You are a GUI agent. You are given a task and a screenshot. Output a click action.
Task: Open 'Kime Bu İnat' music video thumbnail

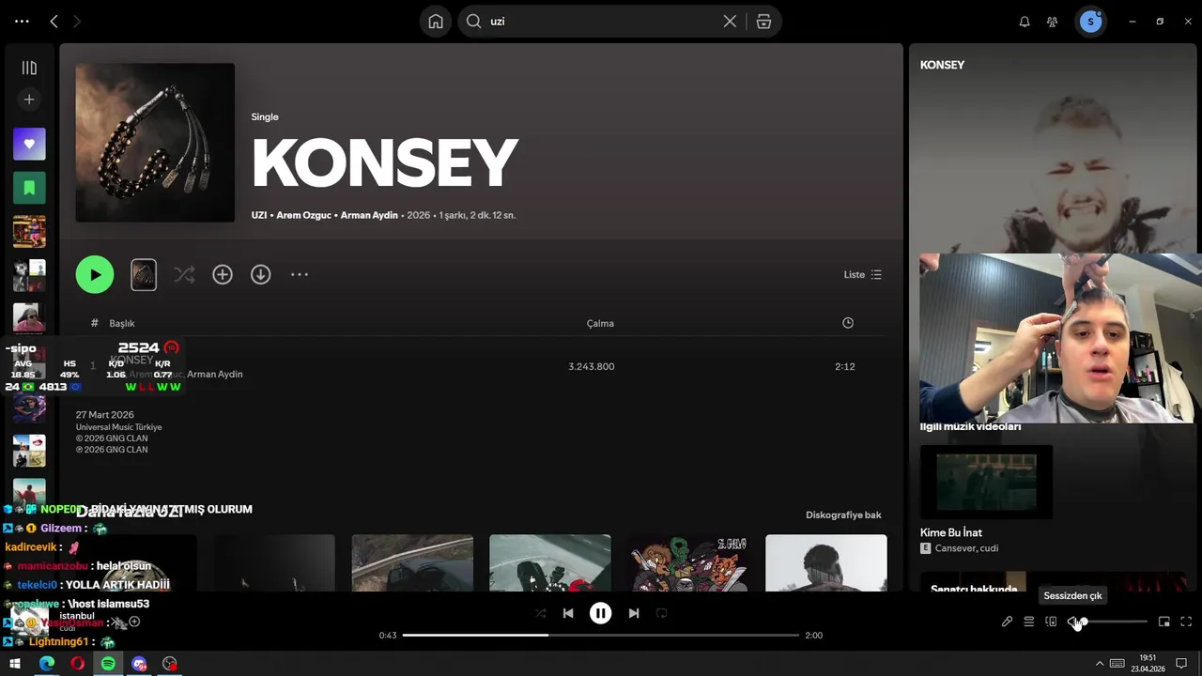click(x=986, y=482)
